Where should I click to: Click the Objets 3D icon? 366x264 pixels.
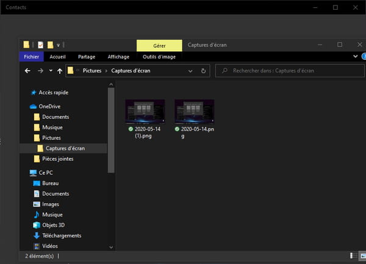[x=37, y=225]
